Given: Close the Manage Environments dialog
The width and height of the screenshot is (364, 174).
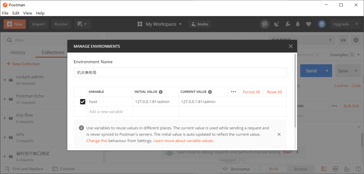Looking at the screenshot, I should 290,46.
